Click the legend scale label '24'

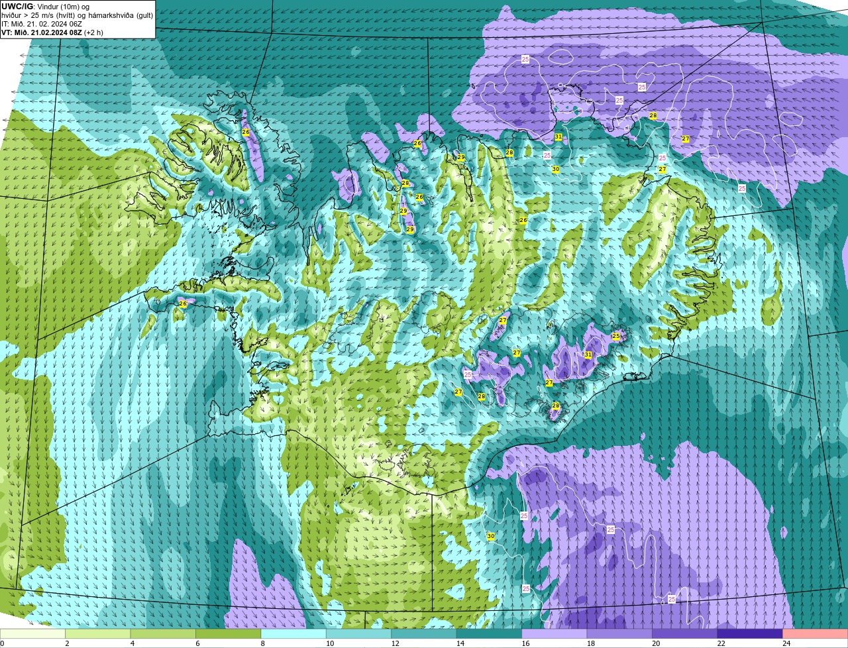pos(786,643)
